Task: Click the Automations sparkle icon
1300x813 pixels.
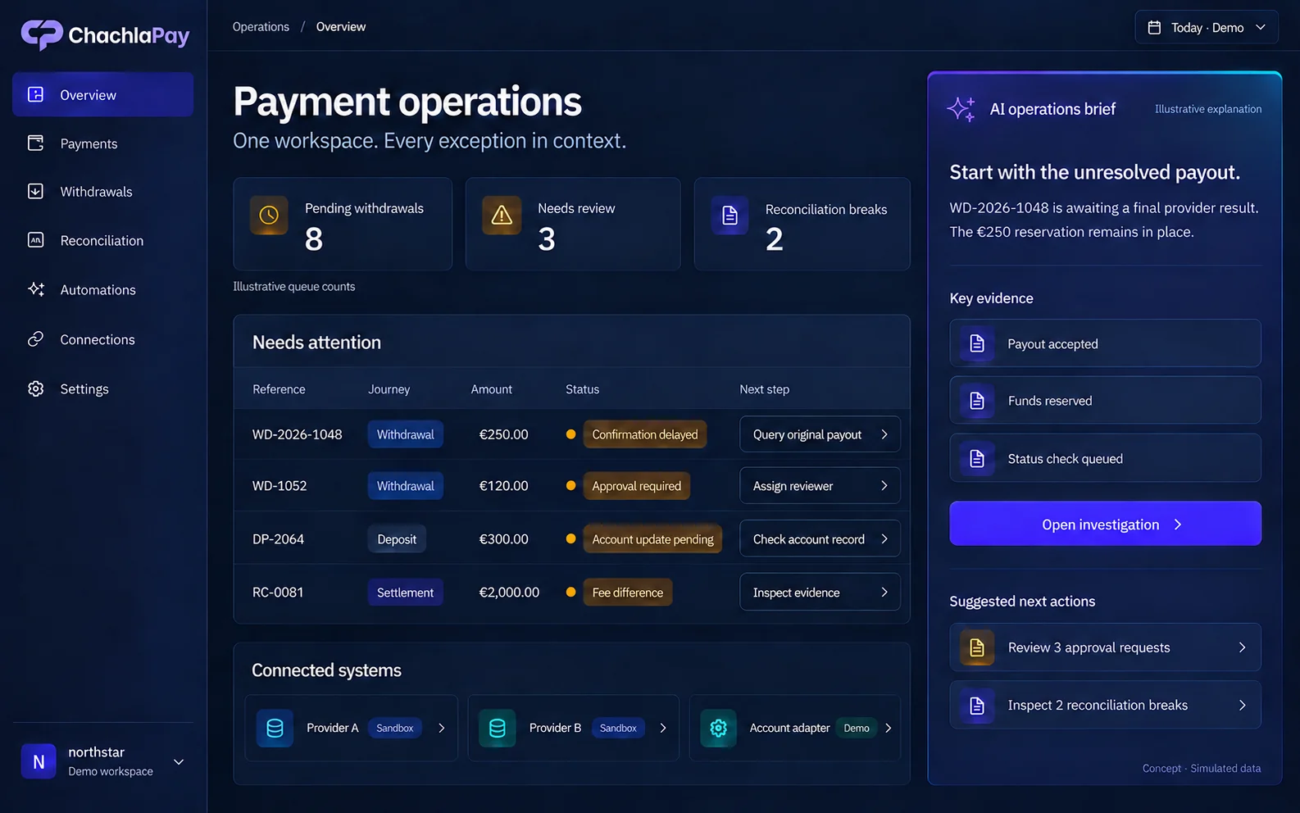Action: (36, 289)
